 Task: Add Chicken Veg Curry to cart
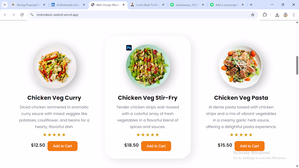click(x=63, y=146)
